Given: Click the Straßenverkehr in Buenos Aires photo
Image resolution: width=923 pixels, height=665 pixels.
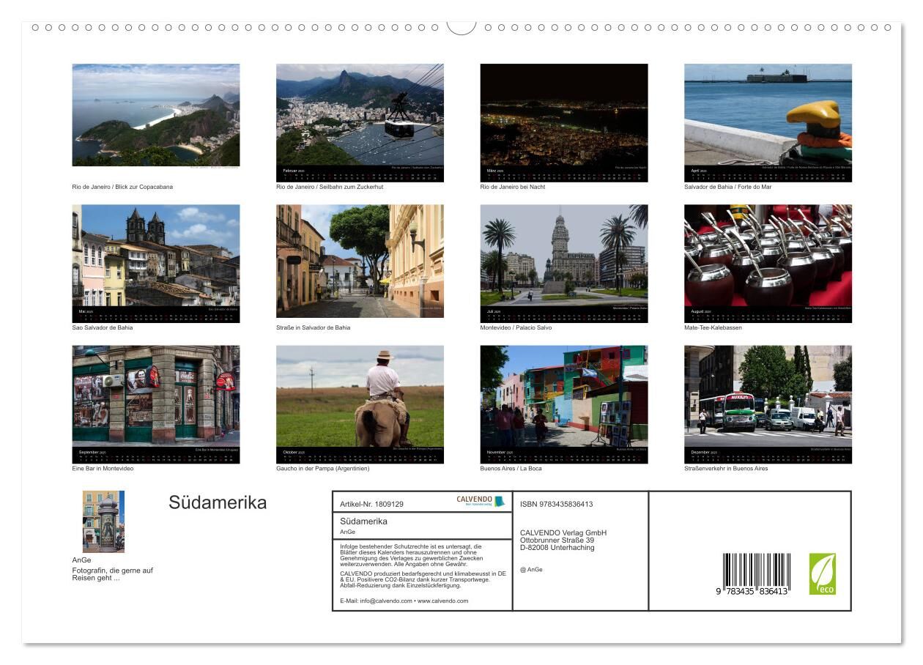Looking at the screenshot, I should pyautogui.click(x=768, y=396).
